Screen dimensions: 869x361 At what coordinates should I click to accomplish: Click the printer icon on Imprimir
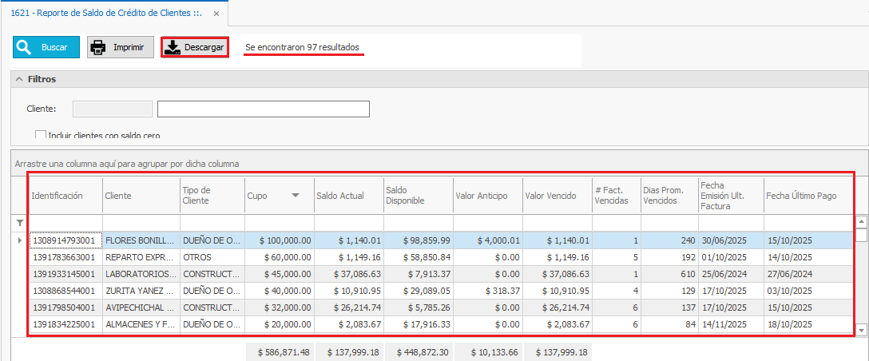pos(98,48)
